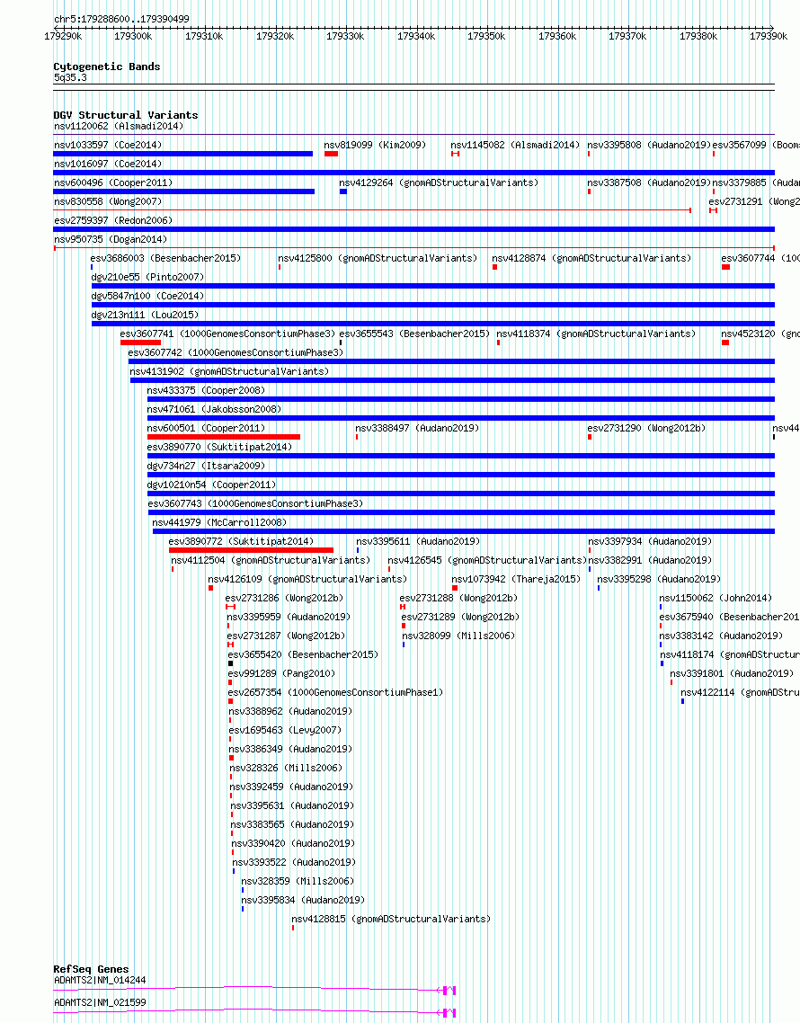Open variant esv991289 (Pang2010)

(280, 674)
